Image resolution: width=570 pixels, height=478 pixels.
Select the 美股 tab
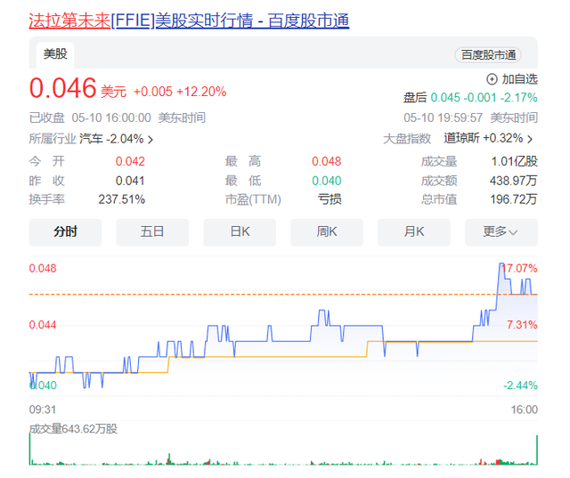pos(55,54)
